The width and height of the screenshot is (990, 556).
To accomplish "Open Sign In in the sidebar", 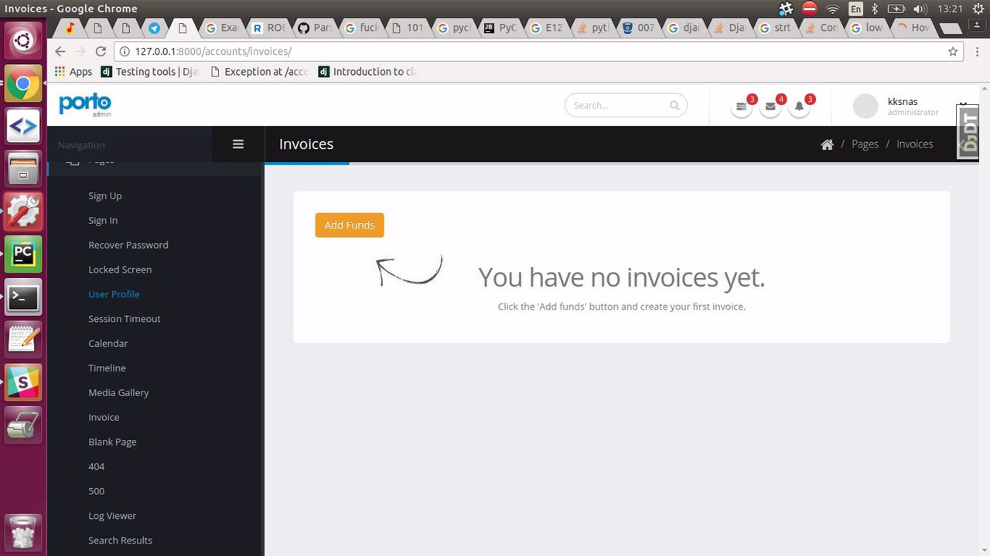I will click(103, 221).
